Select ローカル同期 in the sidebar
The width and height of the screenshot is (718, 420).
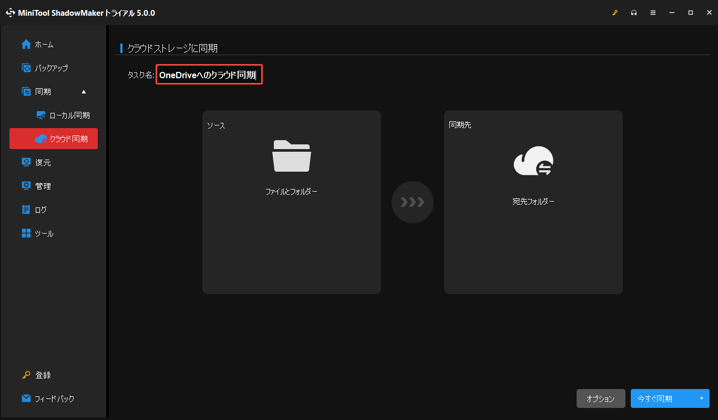click(54, 115)
